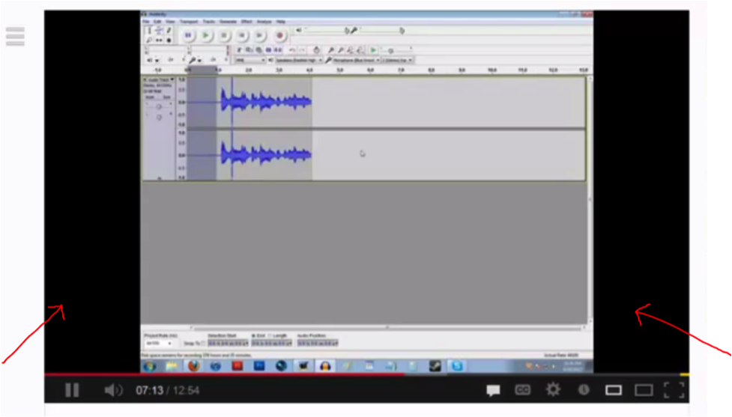732x417 pixels.
Task: Toggle YouTube annotations speech bubble
Action: [493, 390]
